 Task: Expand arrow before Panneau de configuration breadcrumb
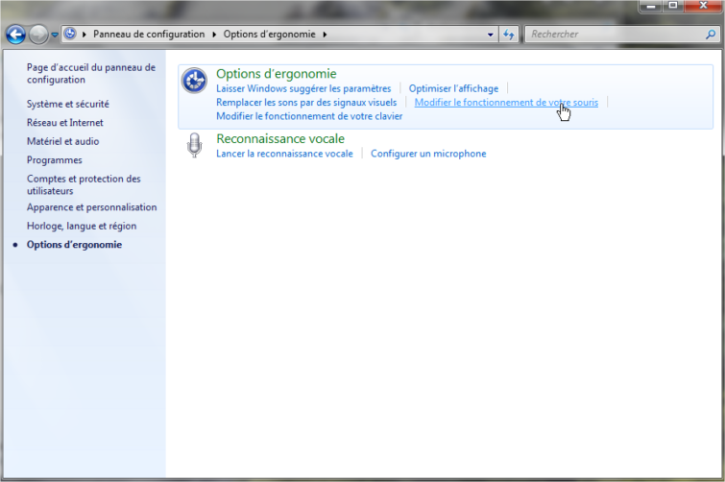click(x=85, y=35)
